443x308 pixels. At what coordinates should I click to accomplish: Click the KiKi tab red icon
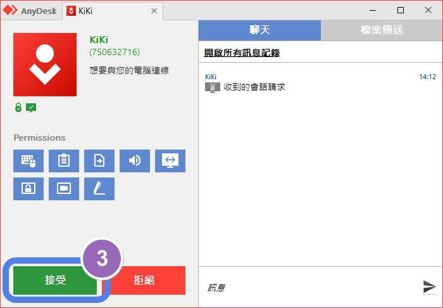(x=71, y=11)
